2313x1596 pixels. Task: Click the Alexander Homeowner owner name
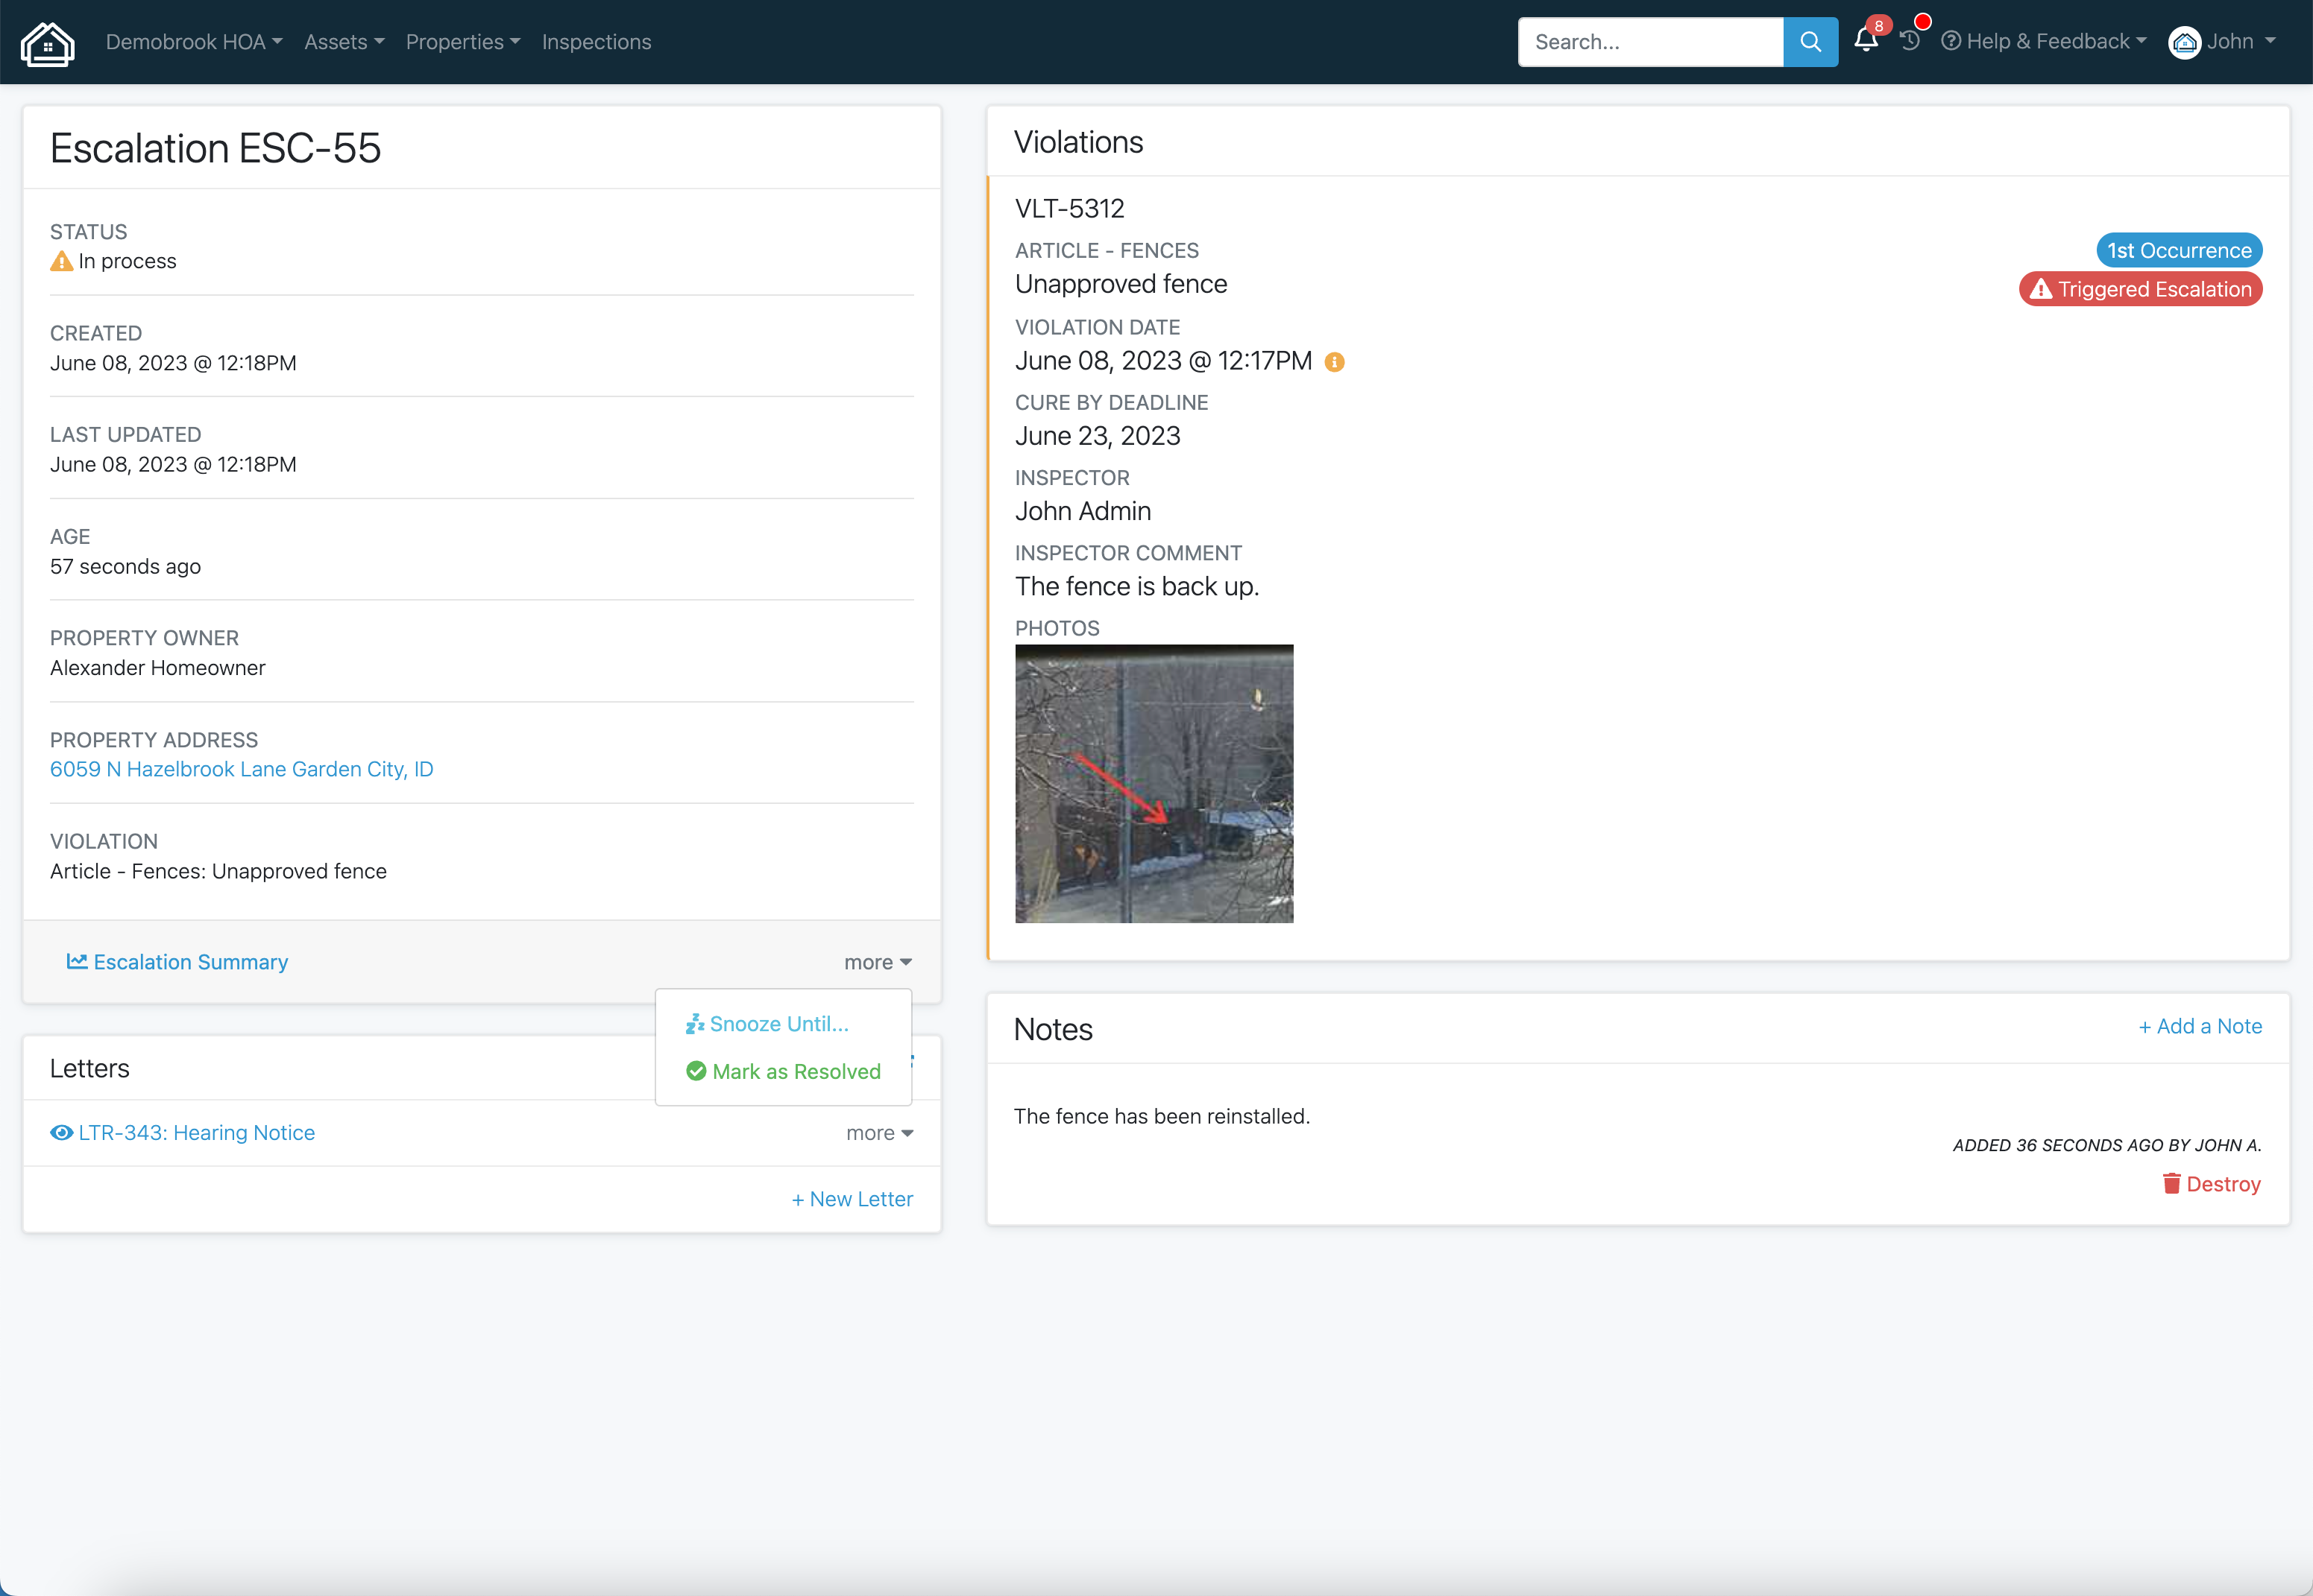(x=158, y=668)
